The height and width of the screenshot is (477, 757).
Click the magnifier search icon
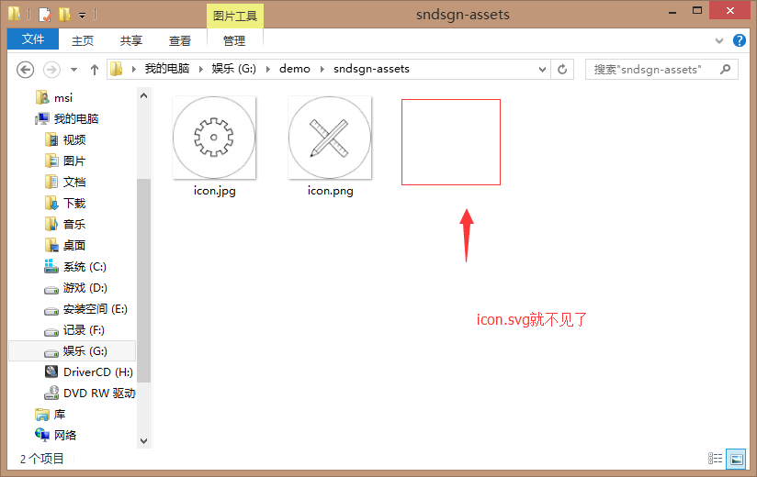pyautogui.click(x=725, y=69)
